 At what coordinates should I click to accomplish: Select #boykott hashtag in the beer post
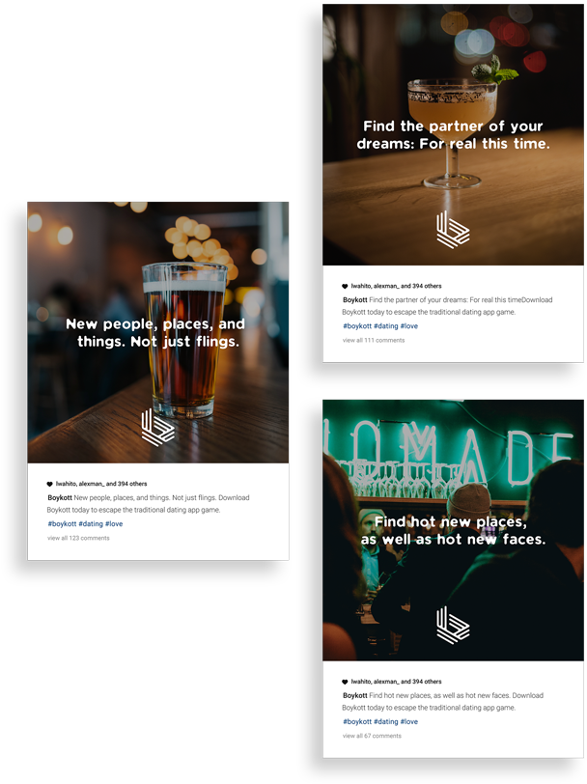pos(62,524)
